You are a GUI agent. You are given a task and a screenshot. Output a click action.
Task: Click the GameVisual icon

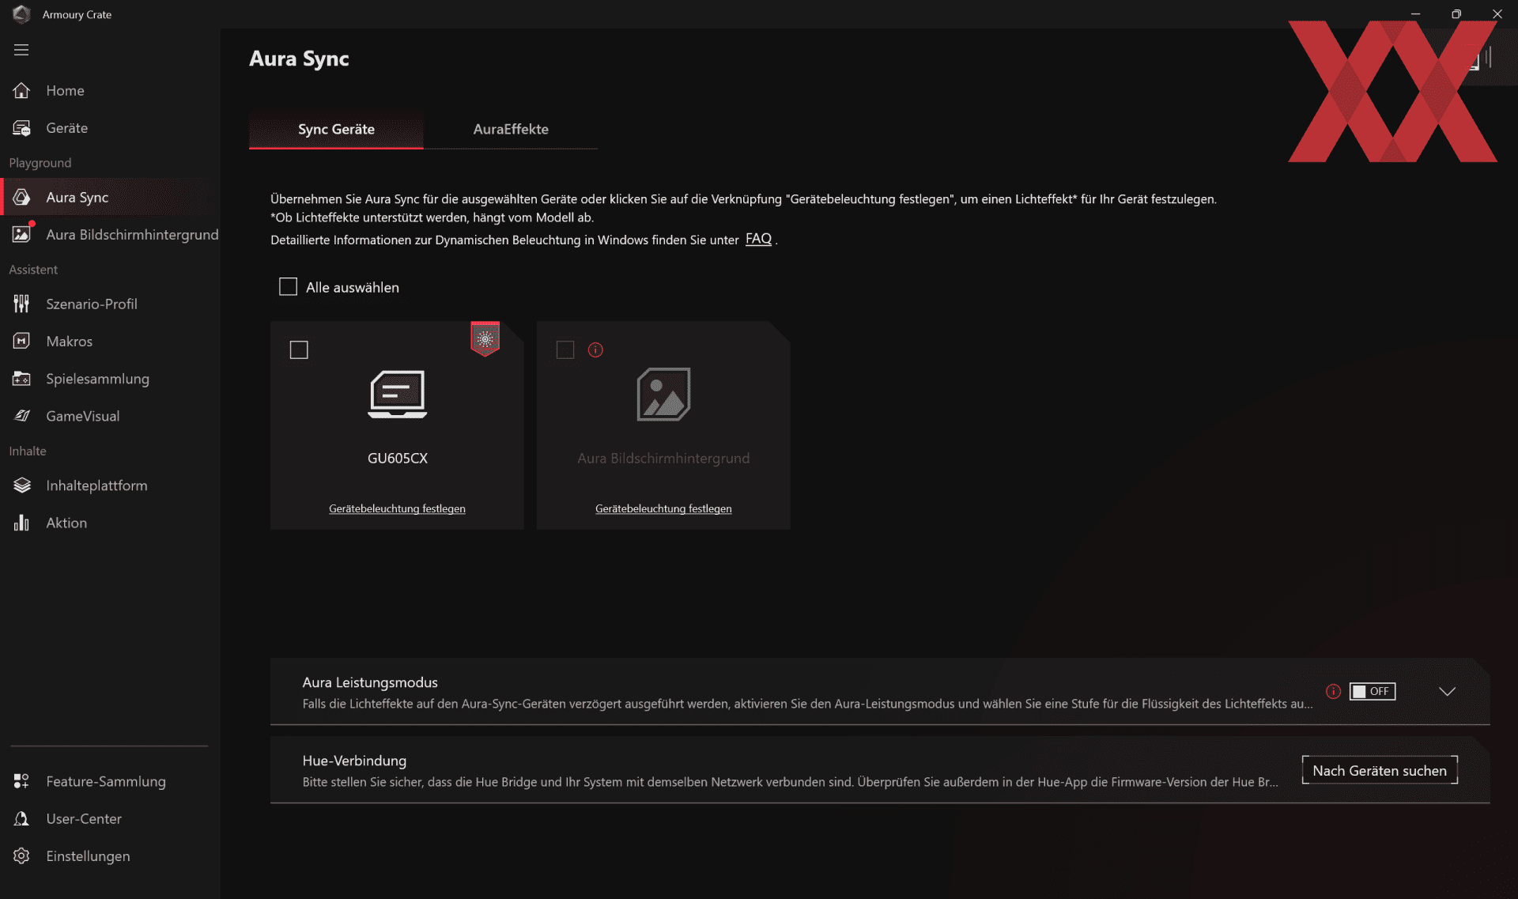coord(21,416)
